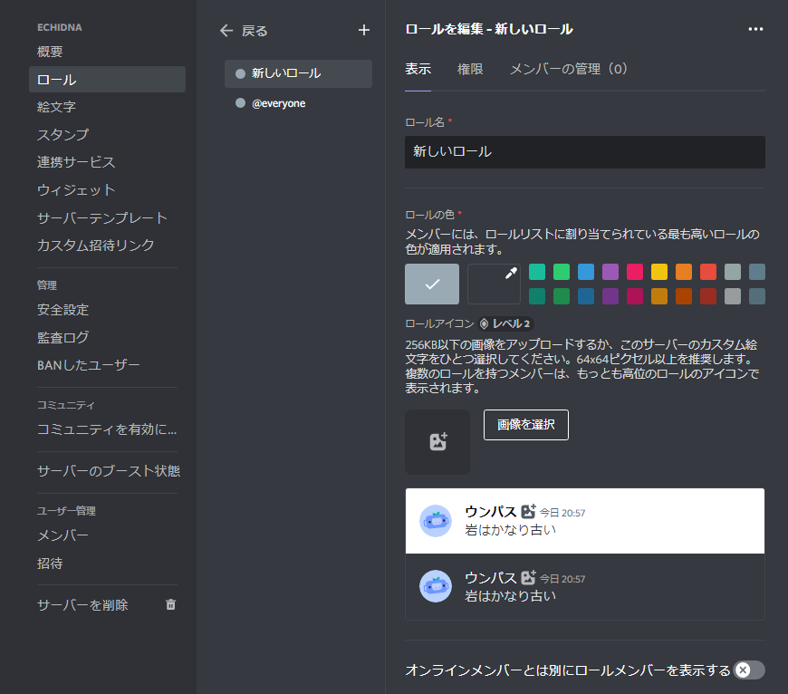Click the back arrow icon next to 戻る
Image resolution: width=788 pixels, height=694 pixels.
[226, 31]
